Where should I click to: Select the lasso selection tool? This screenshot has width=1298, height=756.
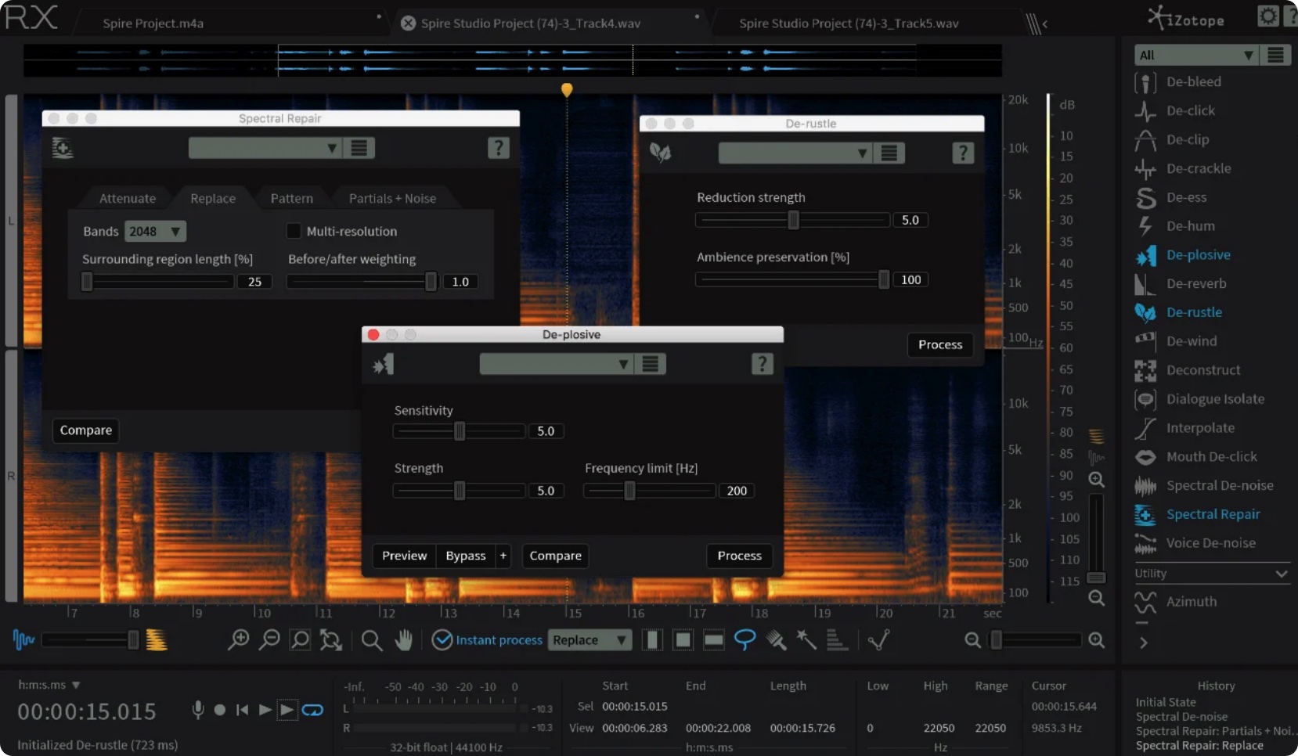coord(745,640)
